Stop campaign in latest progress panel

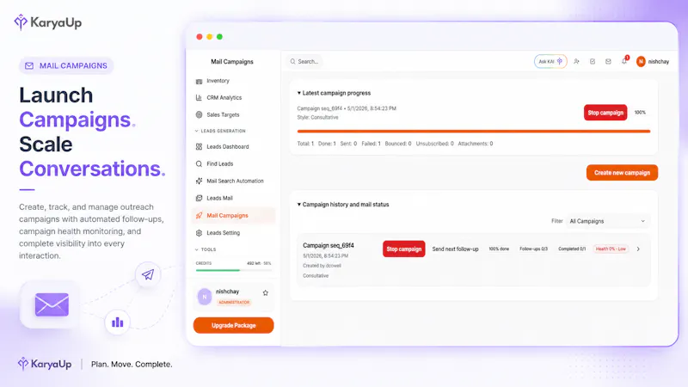605,113
